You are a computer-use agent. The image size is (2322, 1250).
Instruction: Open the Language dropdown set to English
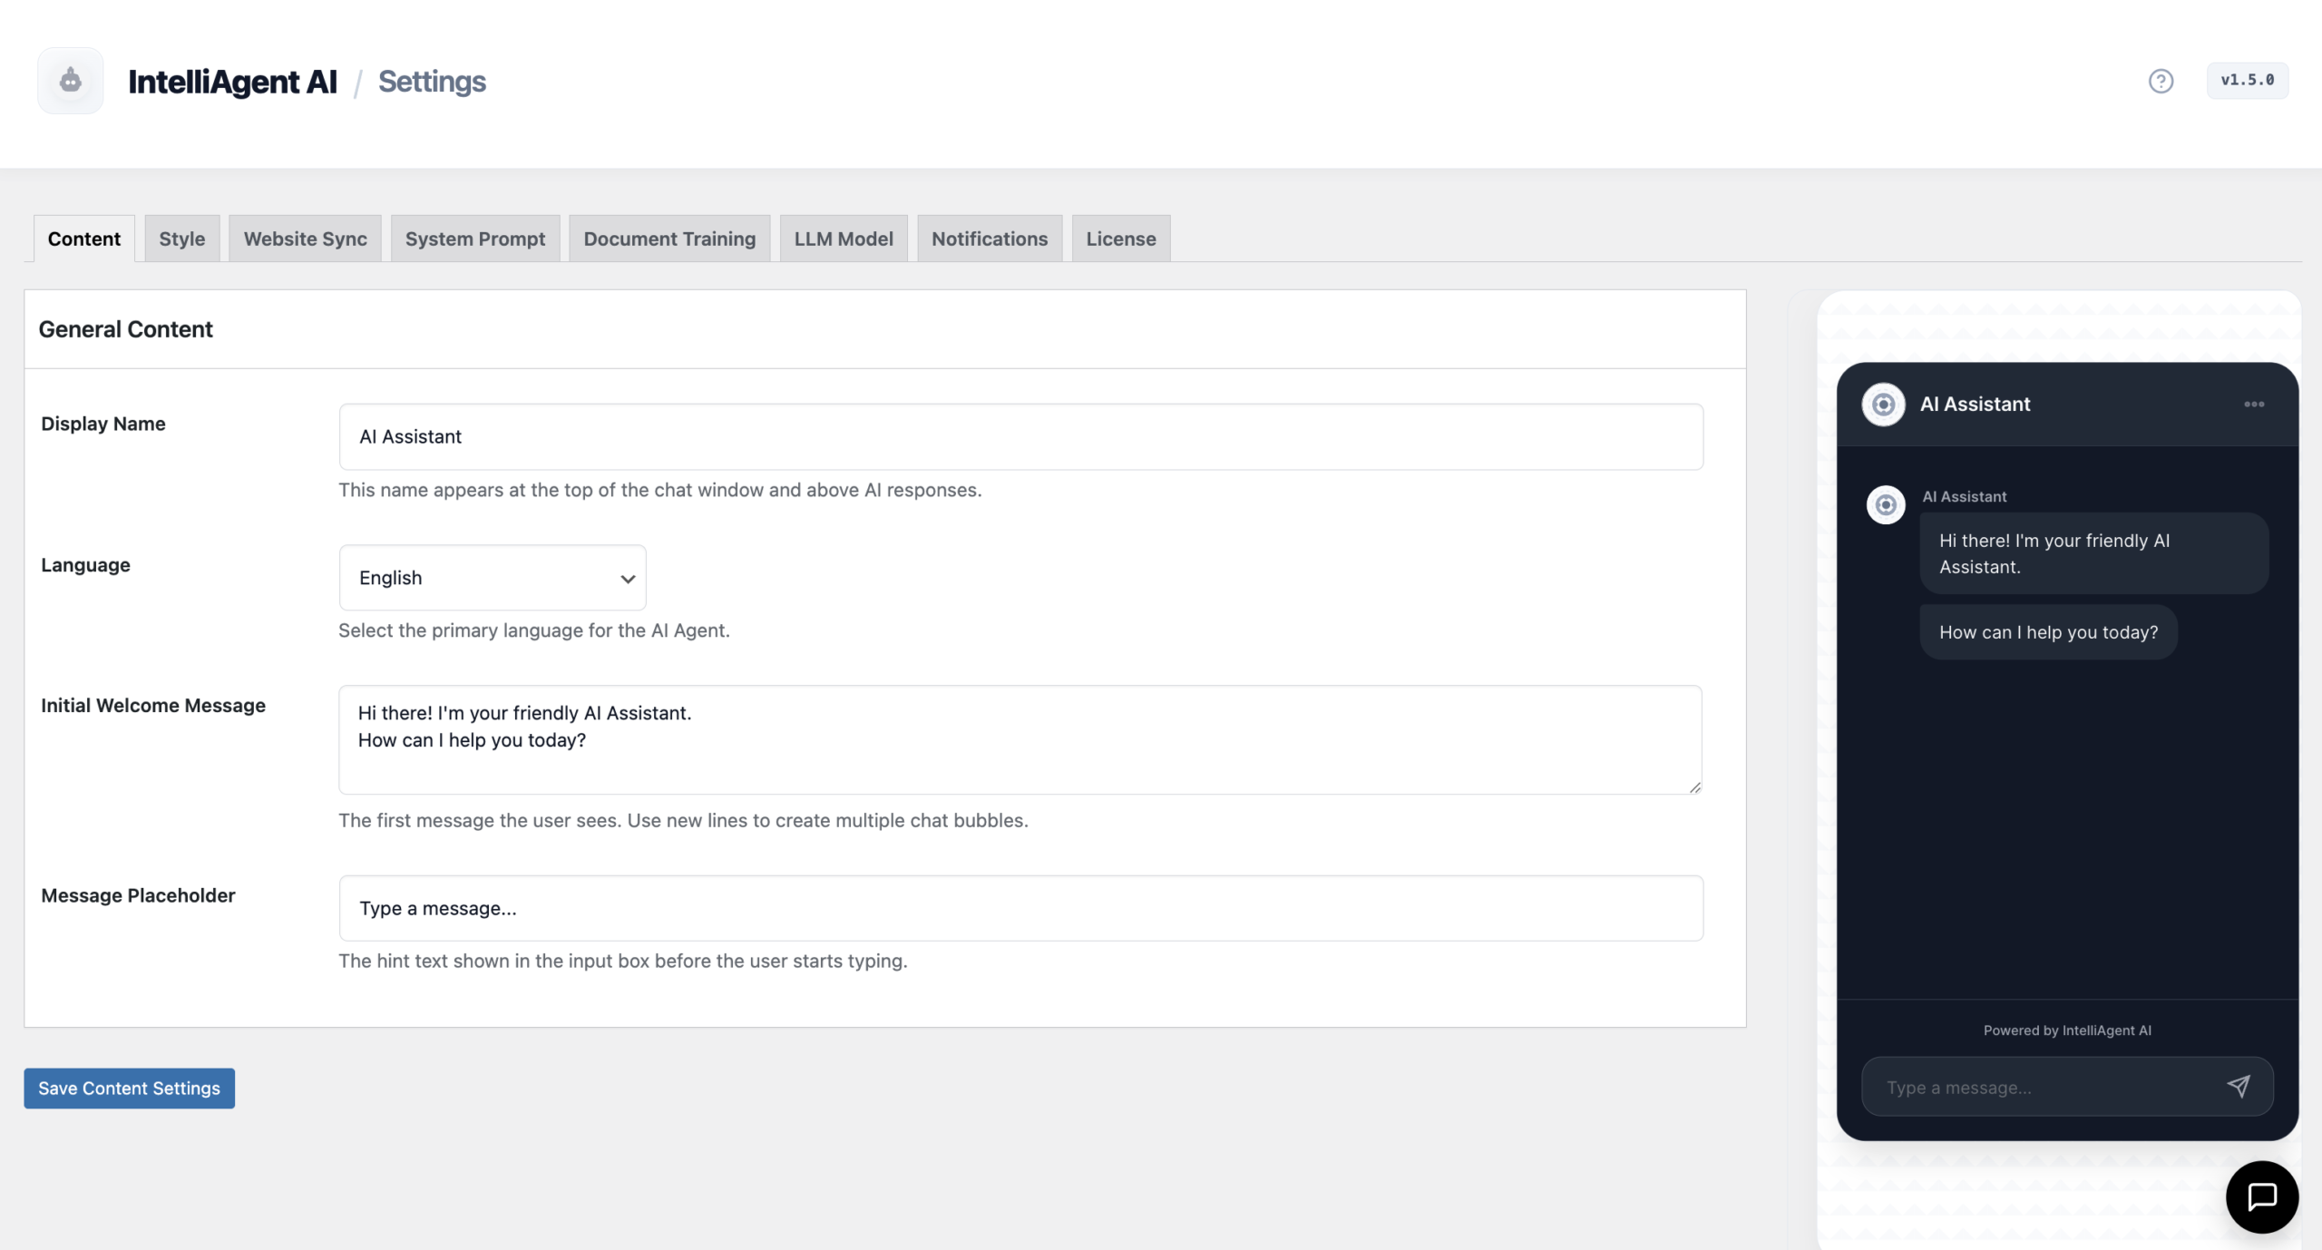point(493,578)
